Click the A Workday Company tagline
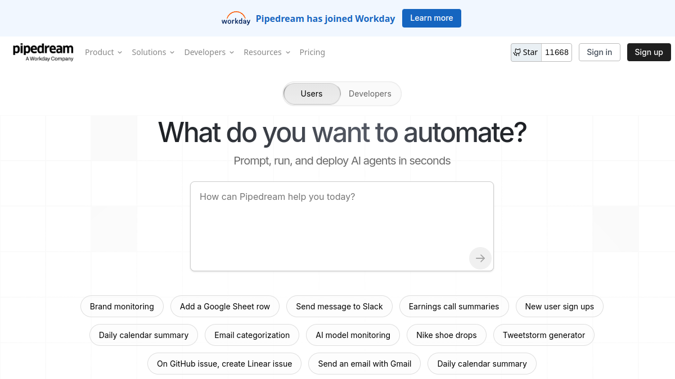This screenshot has width=675, height=379. point(49,59)
